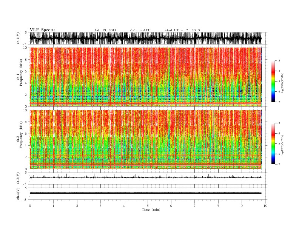This screenshot has height=231, width=299.
Task: Click inside the ch.2 spectrogram panel
Action: click(x=148, y=139)
